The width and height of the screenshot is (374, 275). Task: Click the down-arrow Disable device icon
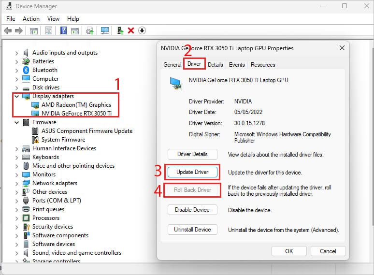coord(142,30)
